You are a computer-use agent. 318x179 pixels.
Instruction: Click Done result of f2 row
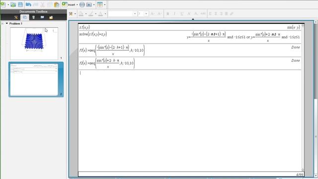[x=296, y=61]
